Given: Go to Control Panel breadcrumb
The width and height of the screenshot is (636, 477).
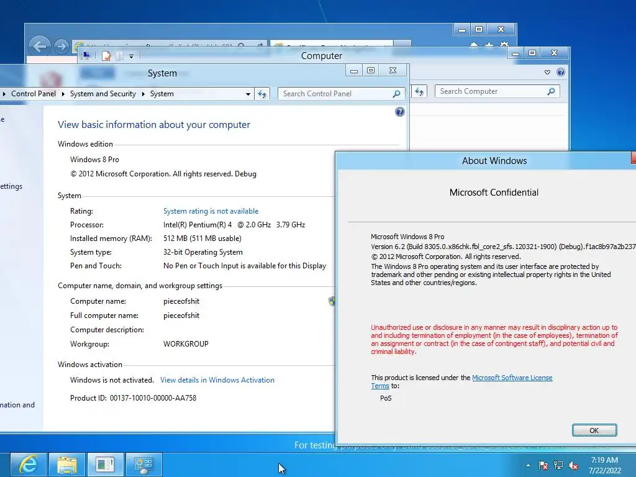Looking at the screenshot, I should 34,94.
